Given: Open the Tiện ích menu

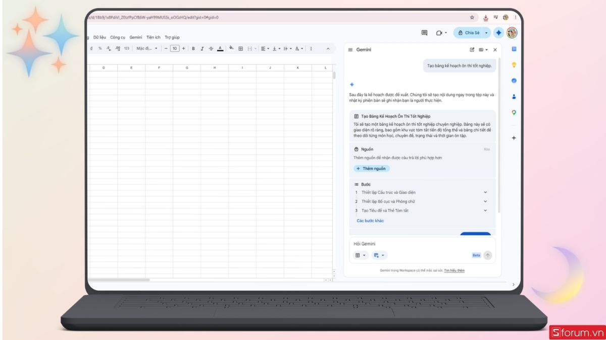Looking at the screenshot, I should coord(154,37).
